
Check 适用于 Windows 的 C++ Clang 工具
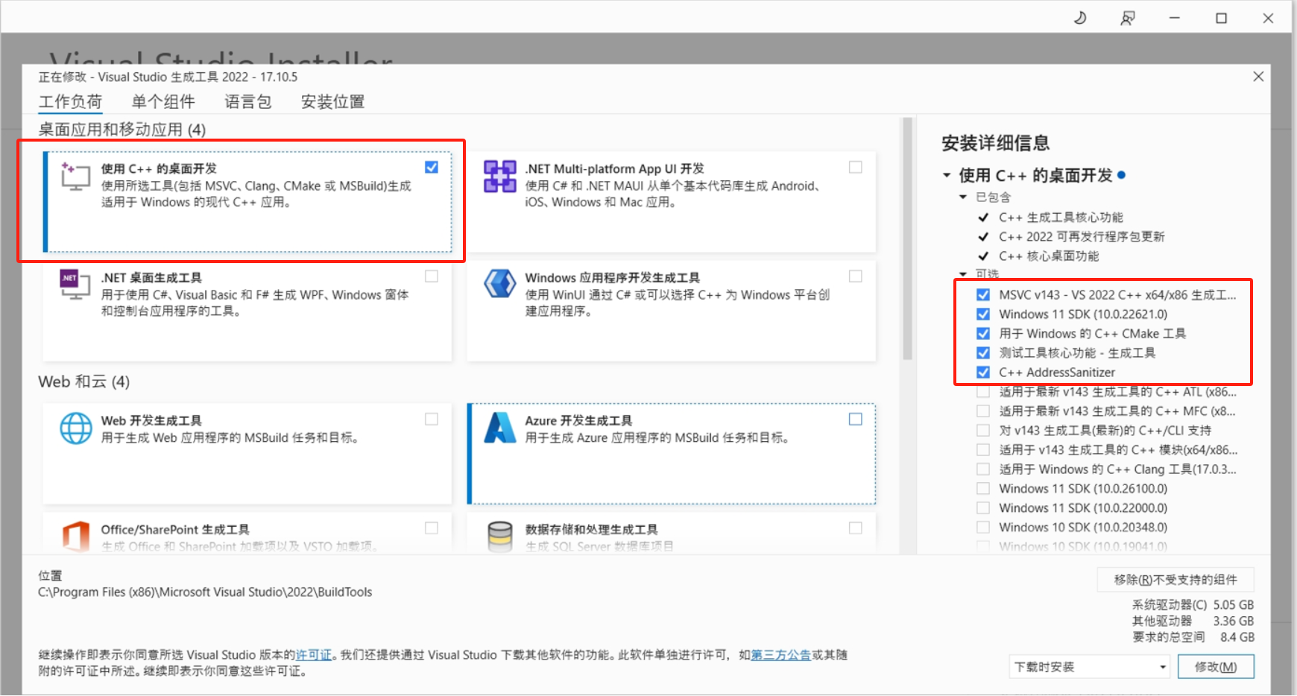983,469
